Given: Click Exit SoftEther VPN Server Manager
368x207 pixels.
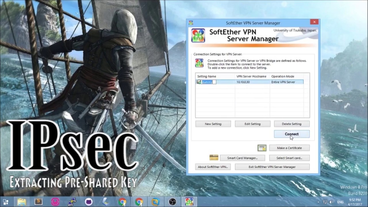Looking at the screenshot, I should 272,167.
